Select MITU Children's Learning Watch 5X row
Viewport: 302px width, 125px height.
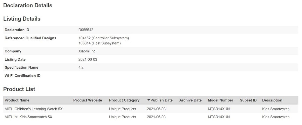151,109
